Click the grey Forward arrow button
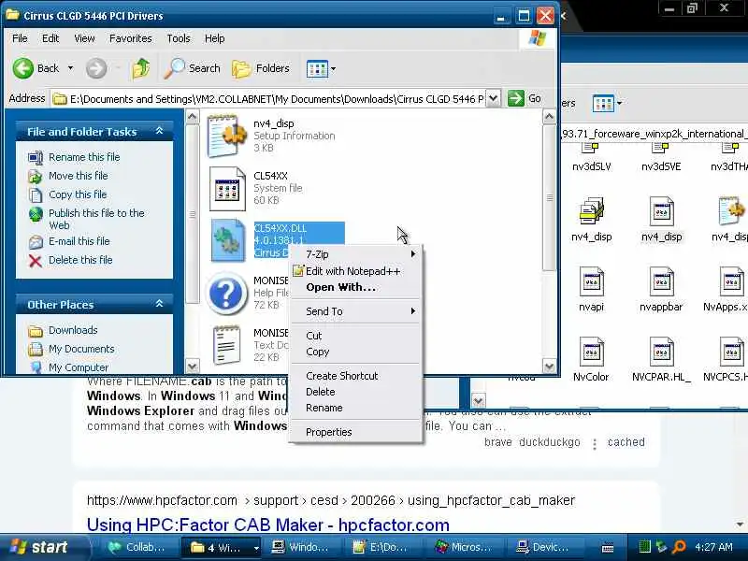748x561 pixels. pyautogui.click(x=96, y=68)
